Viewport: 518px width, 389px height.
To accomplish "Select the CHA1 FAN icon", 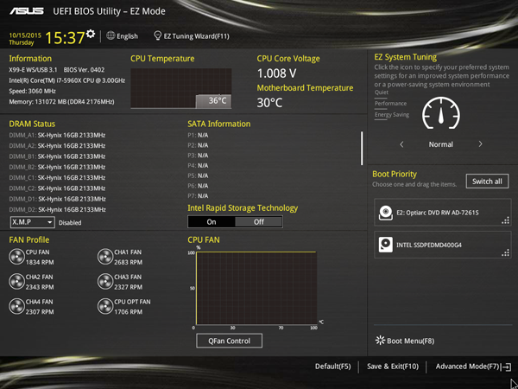I will 104,256.
